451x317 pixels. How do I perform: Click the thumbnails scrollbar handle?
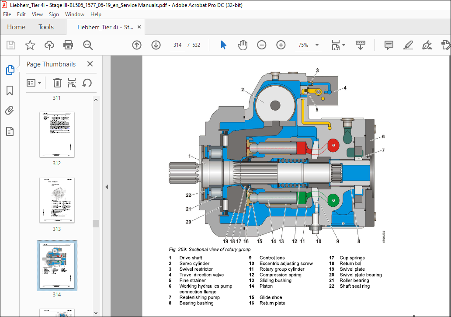[x=96, y=223]
